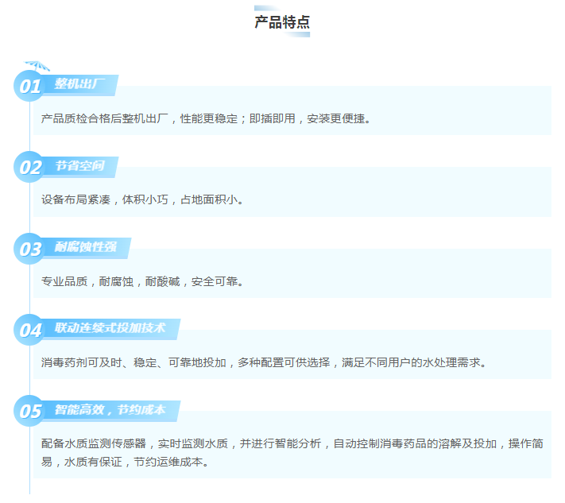Click the 产品特点 section title
Viewport: 565px width, 503px height.
pos(281,22)
